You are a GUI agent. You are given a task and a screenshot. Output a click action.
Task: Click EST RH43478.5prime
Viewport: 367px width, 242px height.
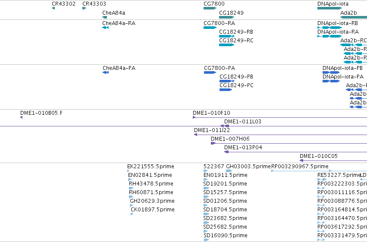click(x=151, y=184)
